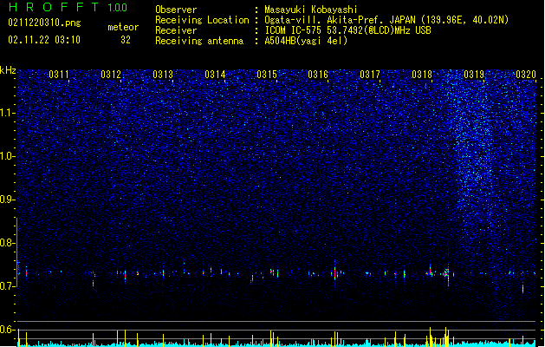The width and height of the screenshot is (545, 347).
Task: Click the 0.8 kHz axis label
Action: [8, 243]
